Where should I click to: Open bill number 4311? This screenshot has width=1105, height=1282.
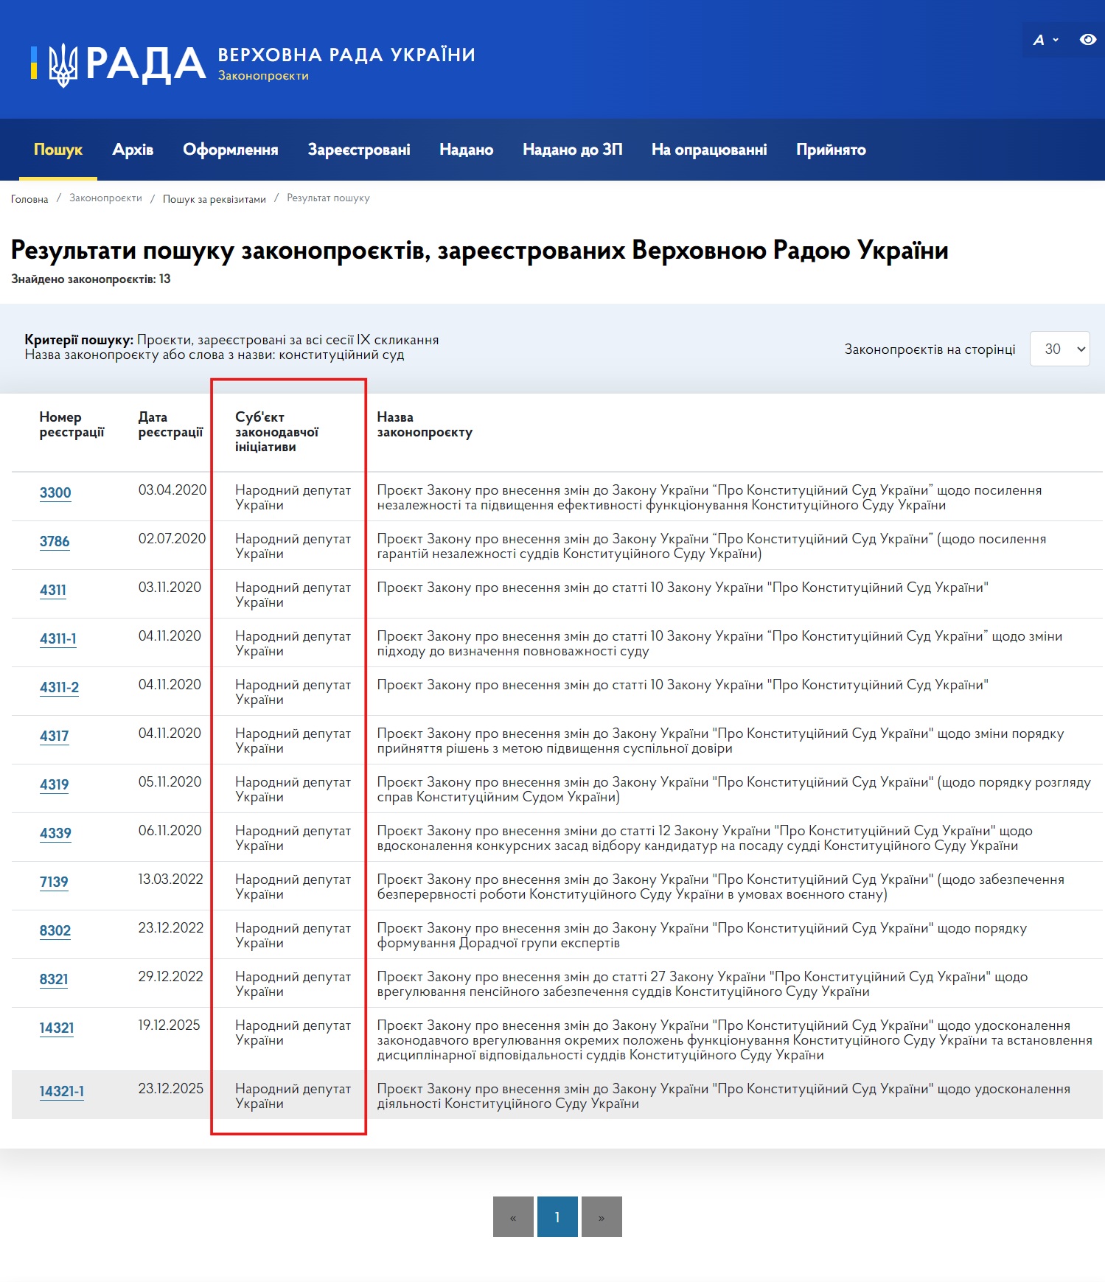pyautogui.click(x=53, y=590)
